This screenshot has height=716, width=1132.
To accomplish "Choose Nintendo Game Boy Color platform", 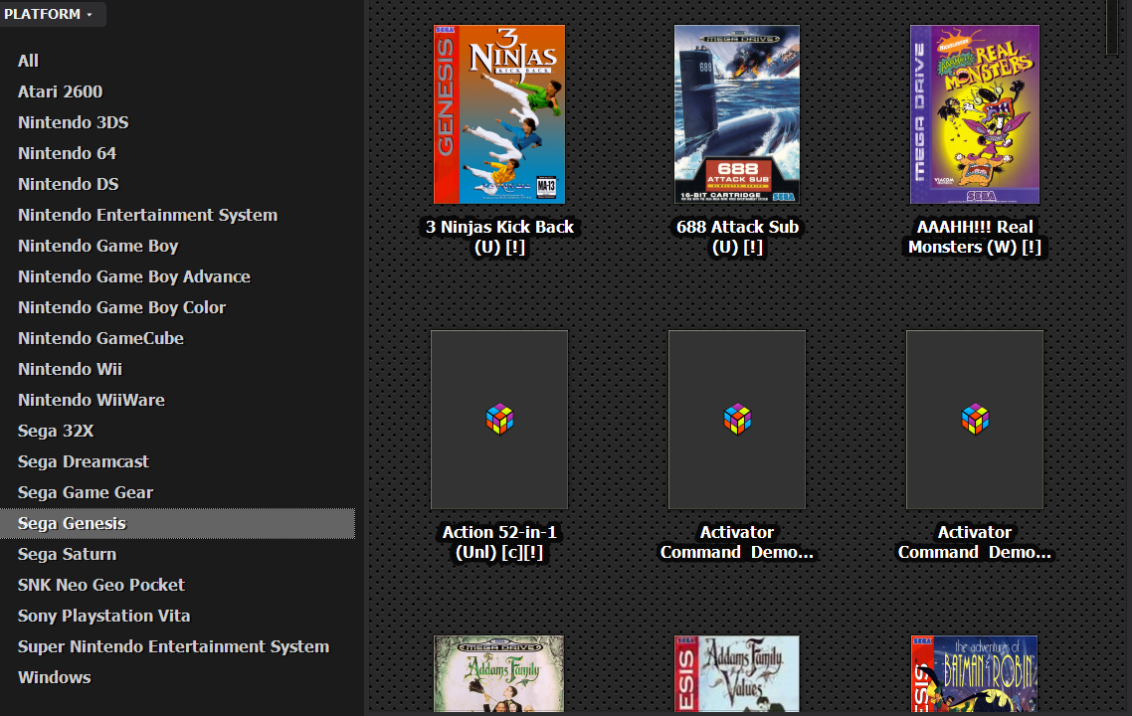I will [x=121, y=307].
